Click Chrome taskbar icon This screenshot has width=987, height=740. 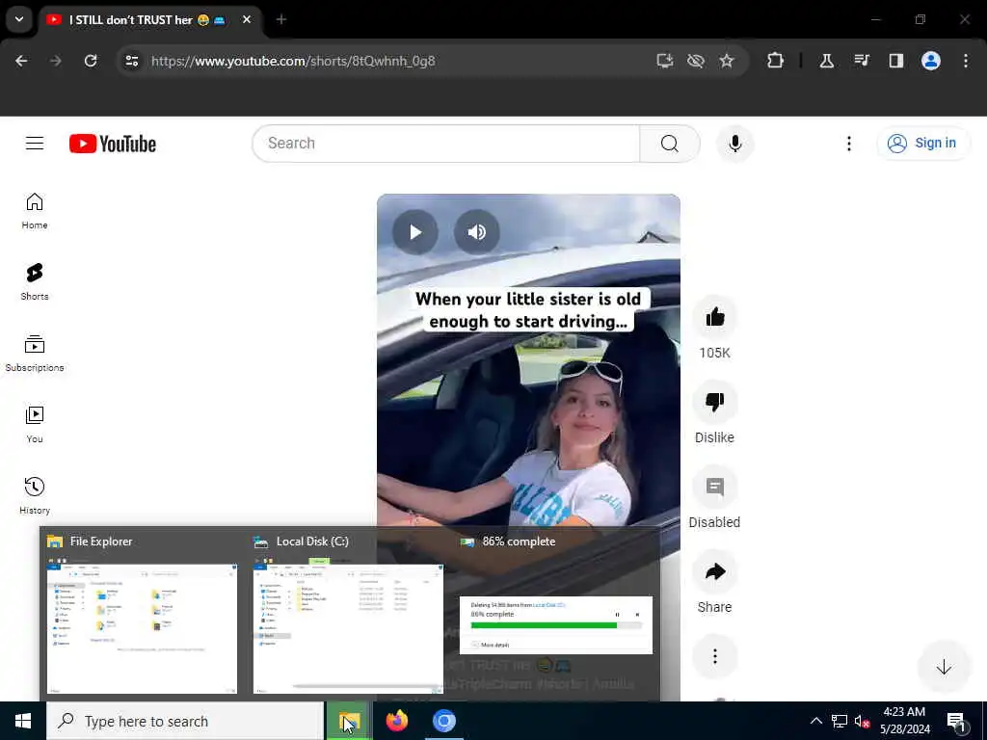(443, 721)
